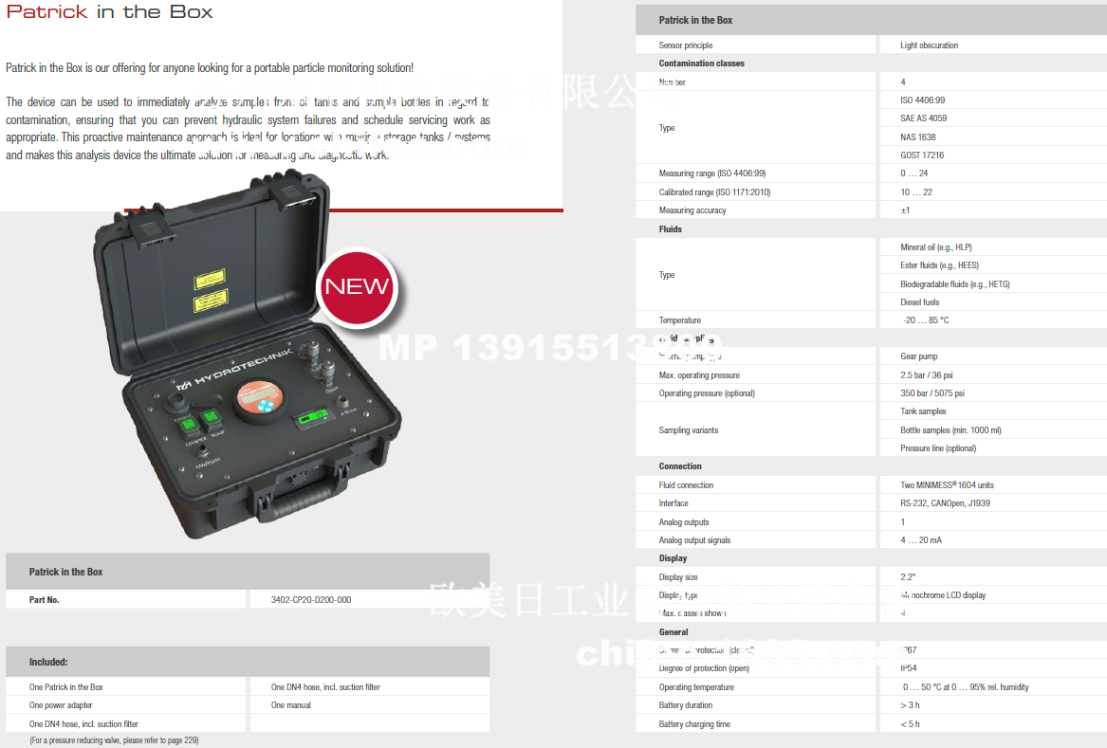Viewport: 1107px width, 748px height.
Task: Click the 'Fluids' section heading
Action: pos(670,229)
